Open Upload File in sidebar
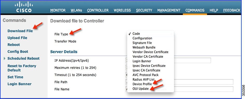Screen dimensions: 245x99 coord(17,38)
